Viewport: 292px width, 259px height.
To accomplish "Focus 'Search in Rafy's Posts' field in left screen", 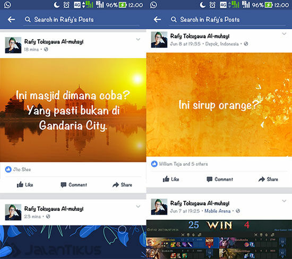I will pos(81,20).
